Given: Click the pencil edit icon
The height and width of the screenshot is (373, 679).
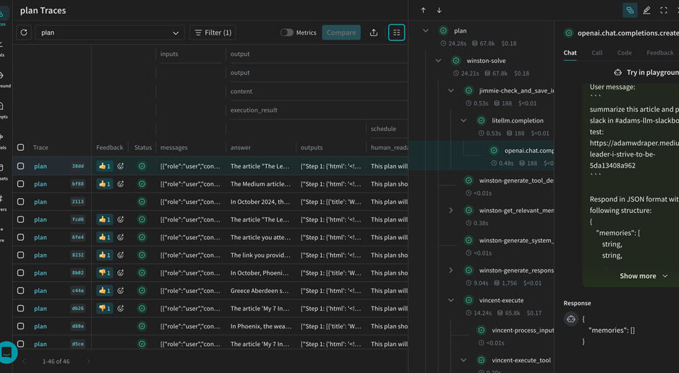Looking at the screenshot, I should click(x=646, y=11).
